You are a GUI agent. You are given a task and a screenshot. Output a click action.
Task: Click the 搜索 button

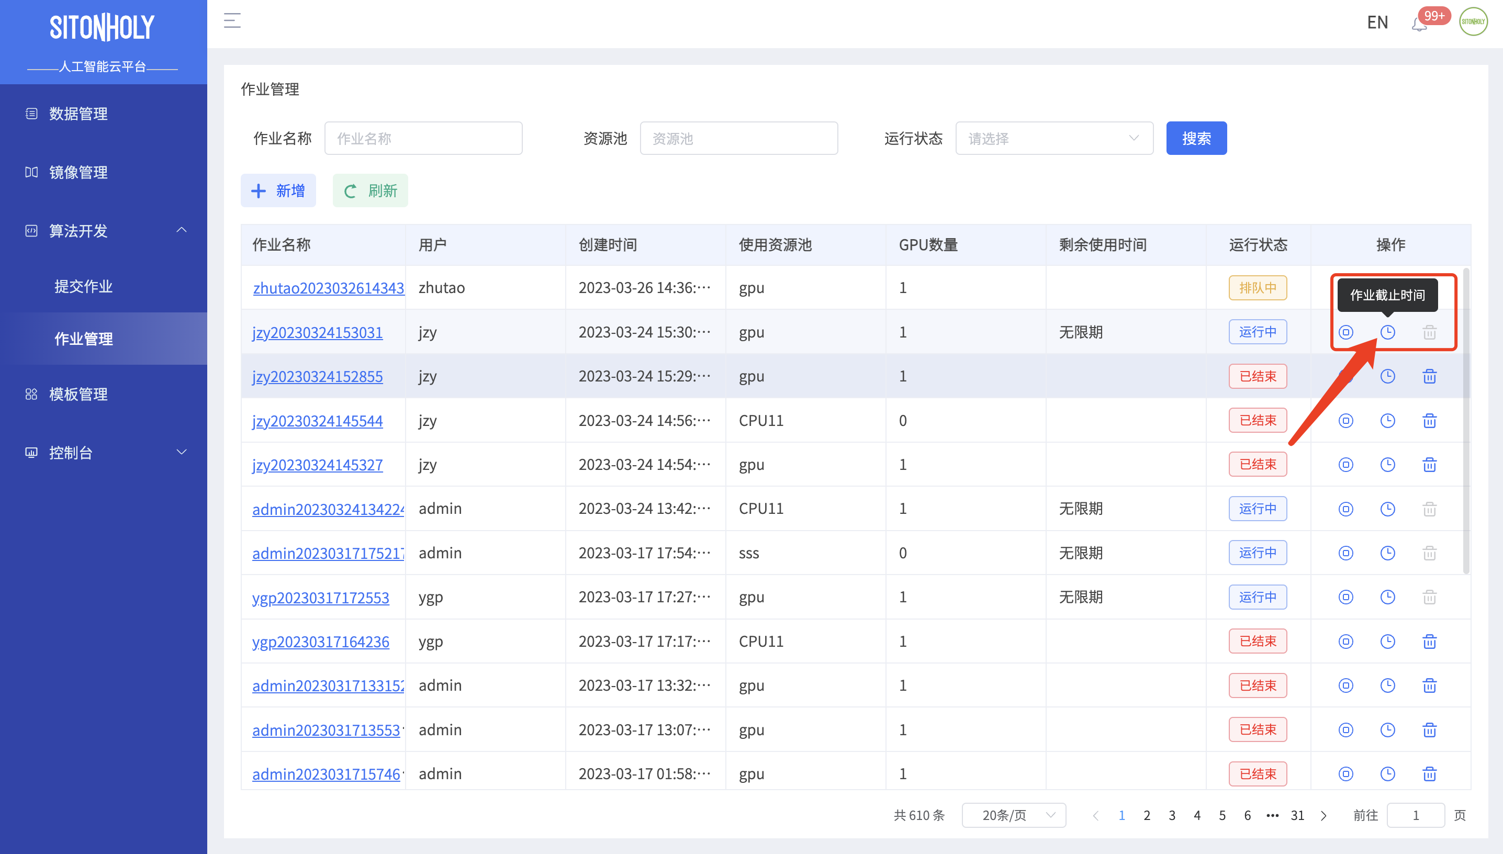[x=1196, y=139]
